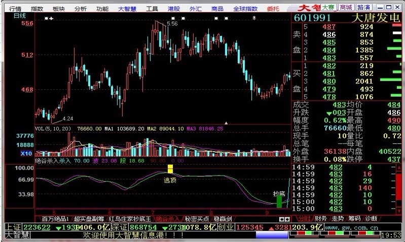Open the 分析 menu

click(x=80, y=9)
